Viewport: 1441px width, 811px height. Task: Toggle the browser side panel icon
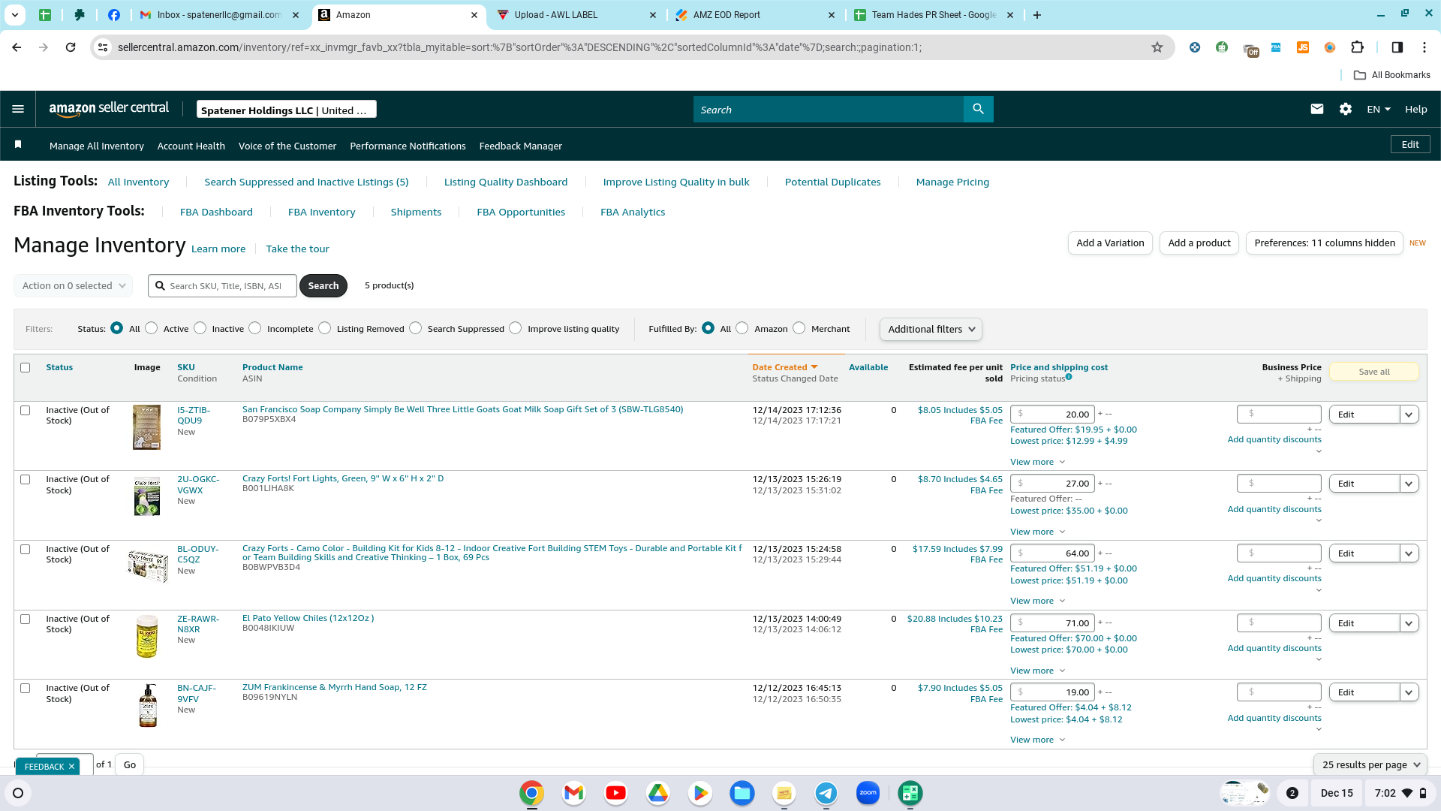tap(1397, 47)
